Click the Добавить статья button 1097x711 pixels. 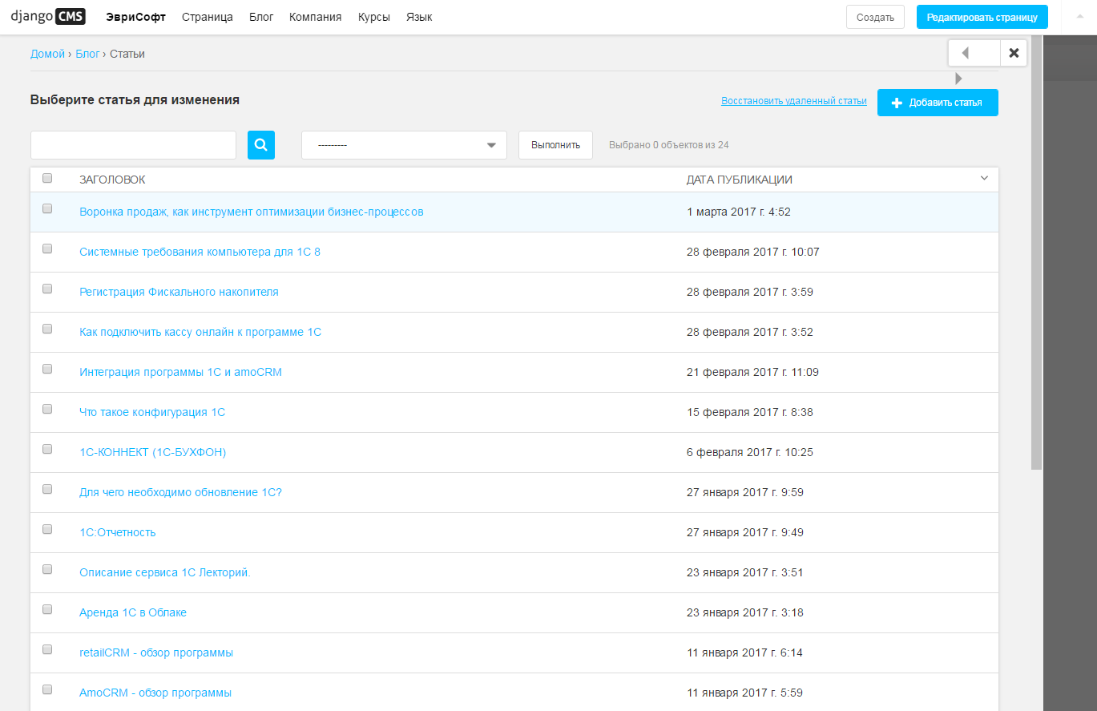(938, 103)
